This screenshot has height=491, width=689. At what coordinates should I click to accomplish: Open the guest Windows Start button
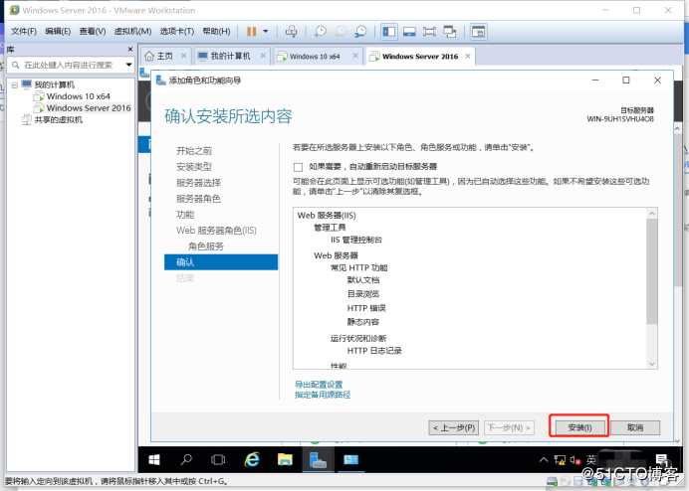[154, 459]
